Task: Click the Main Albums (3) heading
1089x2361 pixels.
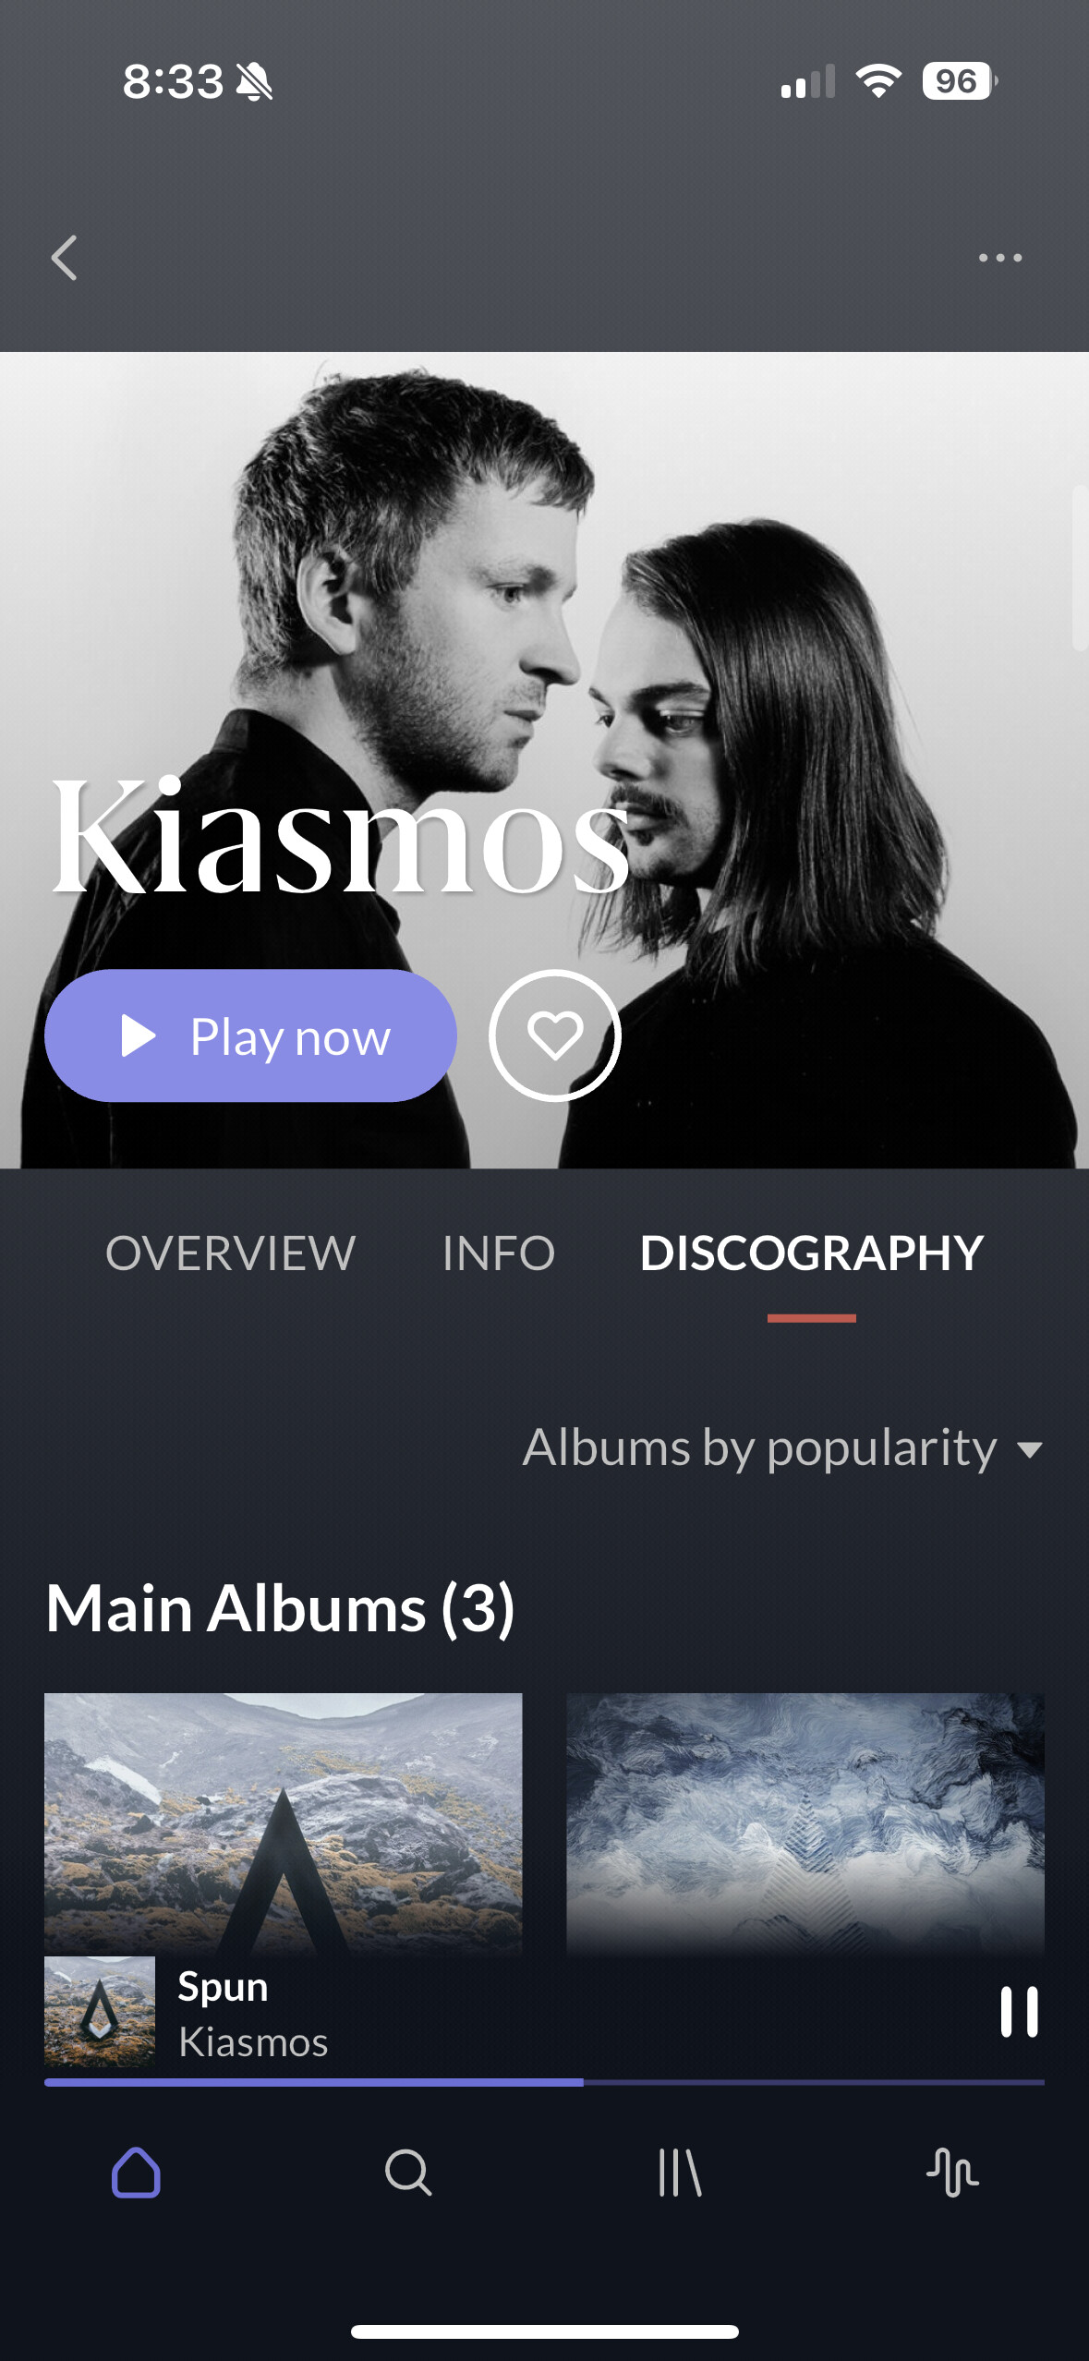Action: click(280, 1608)
